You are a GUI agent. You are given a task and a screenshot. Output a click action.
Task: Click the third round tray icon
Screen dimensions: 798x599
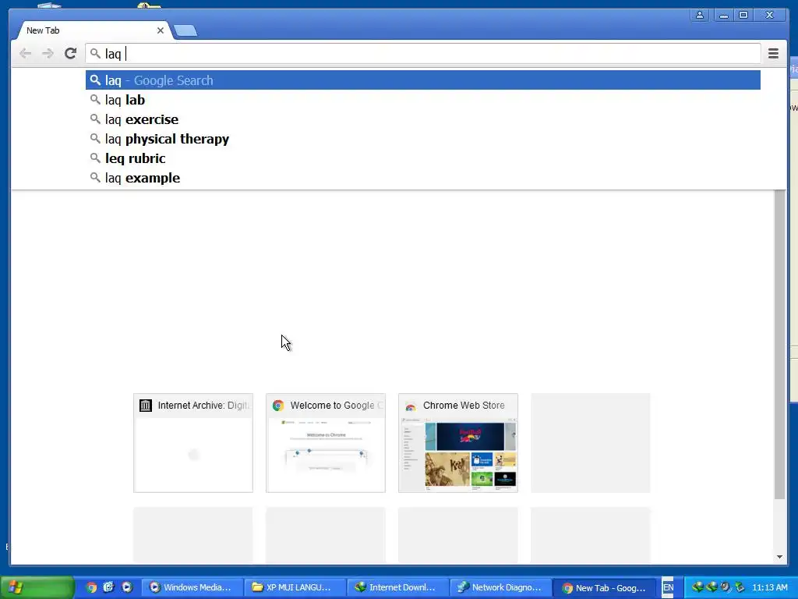(x=726, y=587)
